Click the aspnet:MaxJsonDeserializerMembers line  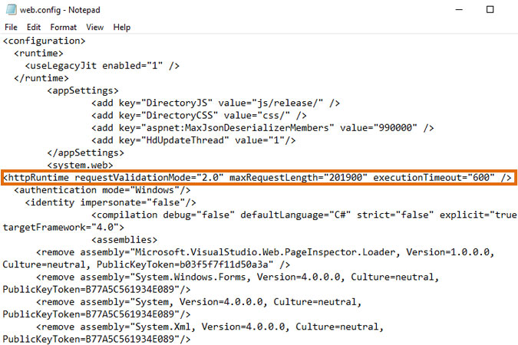click(262, 127)
